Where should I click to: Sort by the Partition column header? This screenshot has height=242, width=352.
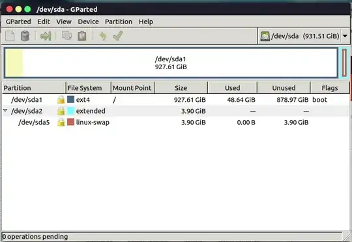34,88
